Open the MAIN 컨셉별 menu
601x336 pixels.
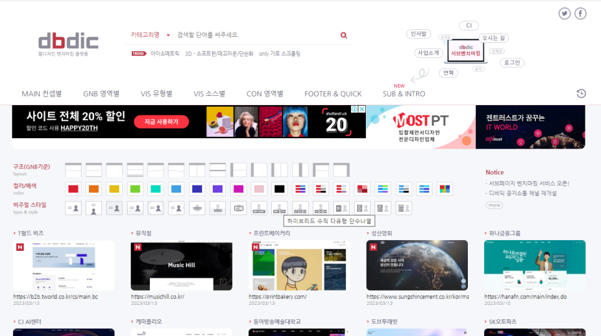point(42,94)
